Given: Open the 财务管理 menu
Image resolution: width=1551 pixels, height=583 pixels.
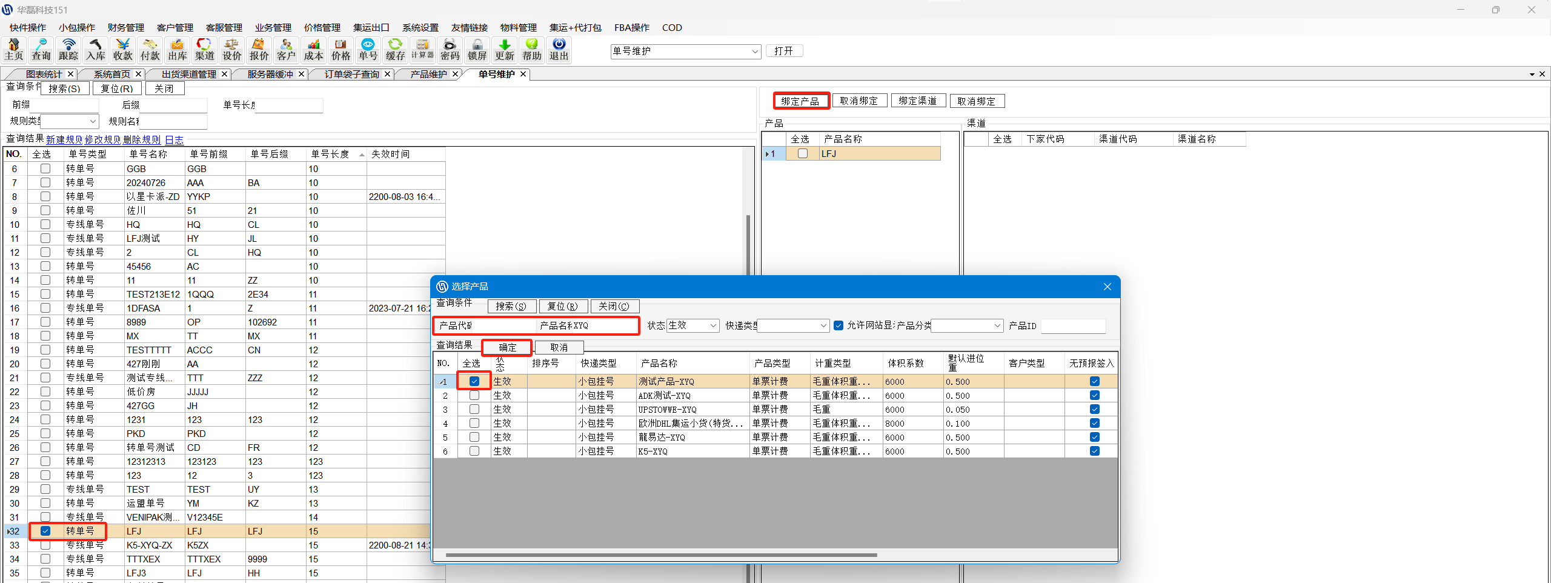Looking at the screenshot, I should [x=125, y=28].
